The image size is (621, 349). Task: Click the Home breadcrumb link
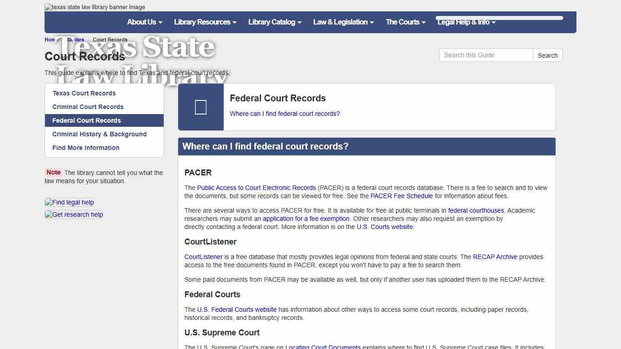[50, 40]
